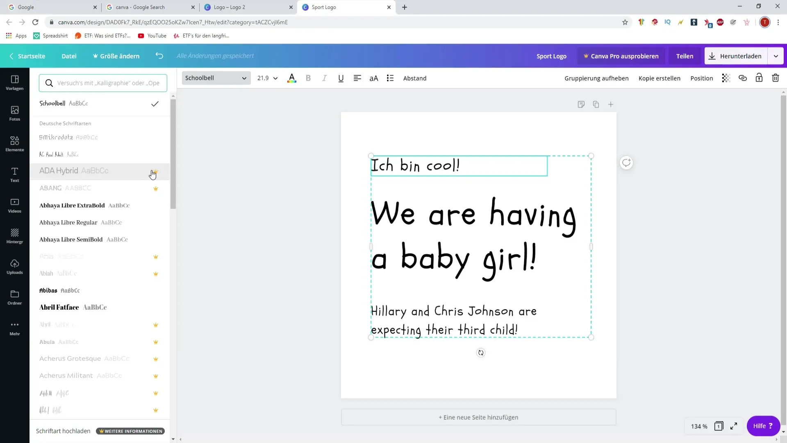
Task: Add a new page plus icon
Action: [x=611, y=105]
